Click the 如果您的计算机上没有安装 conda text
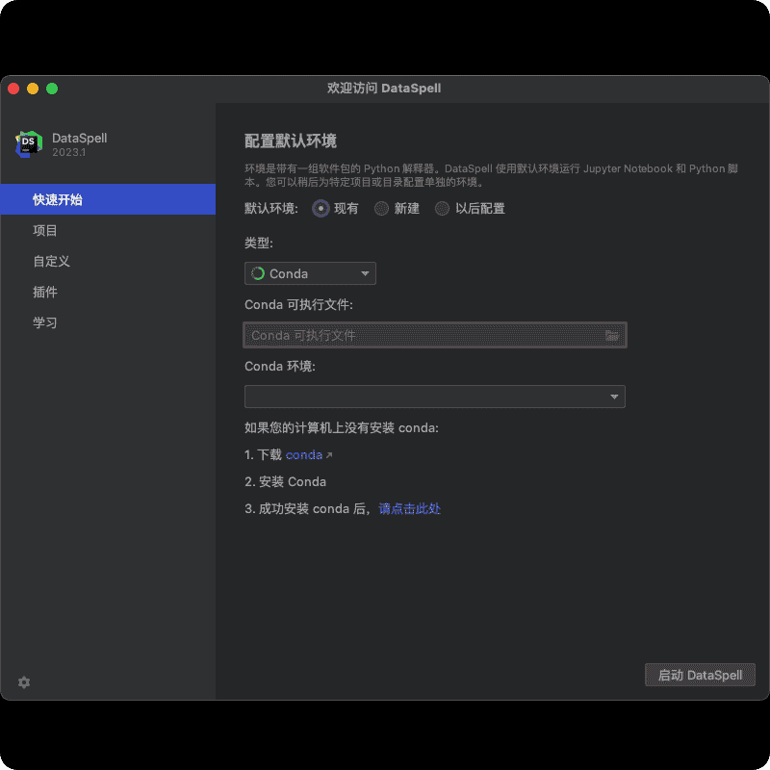 pyautogui.click(x=342, y=428)
